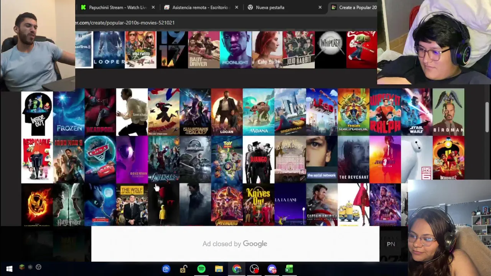Open the Windows Start menu
Image resolution: width=491 pixels, height=276 pixels.
pos(9,269)
